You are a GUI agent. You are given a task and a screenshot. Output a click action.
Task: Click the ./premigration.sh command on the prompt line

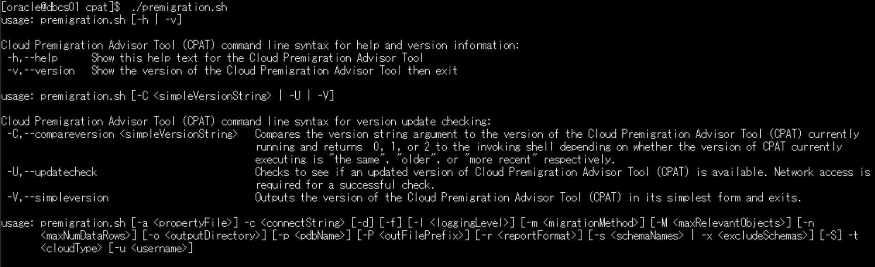(179, 7)
